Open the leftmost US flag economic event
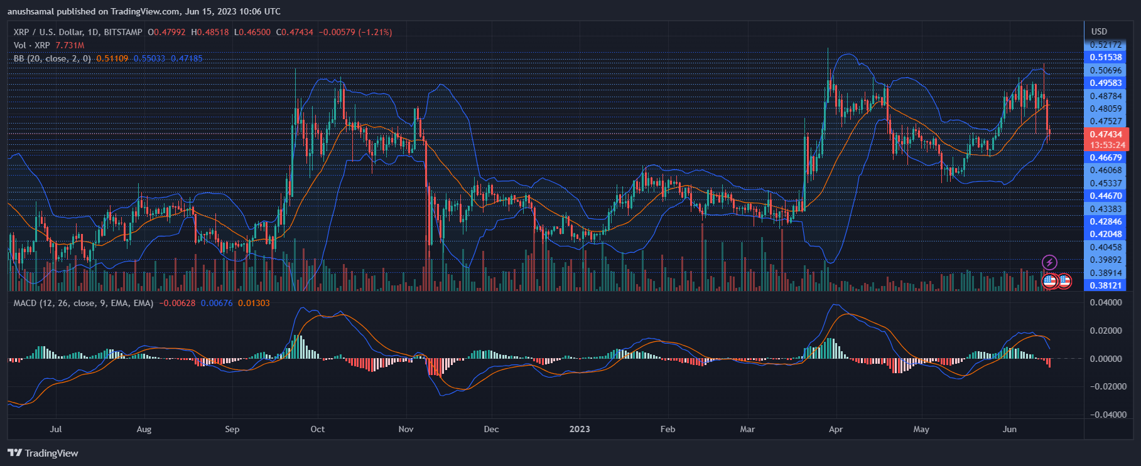The image size is (1141, 466). point(1049,281)
